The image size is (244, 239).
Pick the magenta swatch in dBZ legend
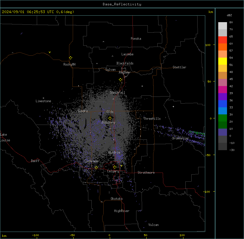point(222,89)
